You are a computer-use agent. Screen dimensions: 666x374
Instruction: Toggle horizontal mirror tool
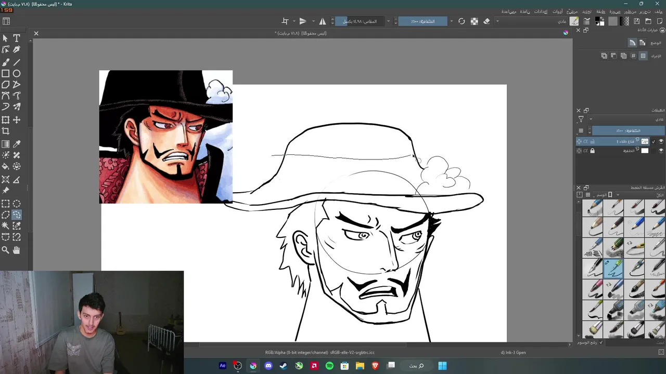(323, 21)
